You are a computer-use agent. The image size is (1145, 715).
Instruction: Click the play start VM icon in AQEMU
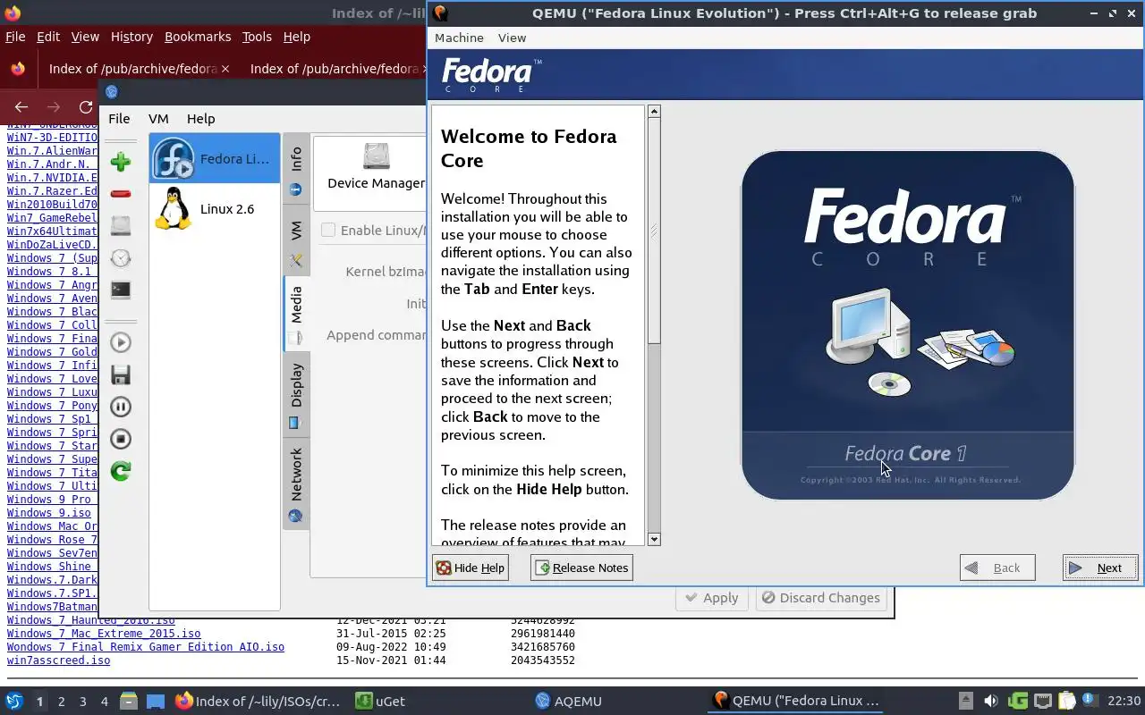121,342
